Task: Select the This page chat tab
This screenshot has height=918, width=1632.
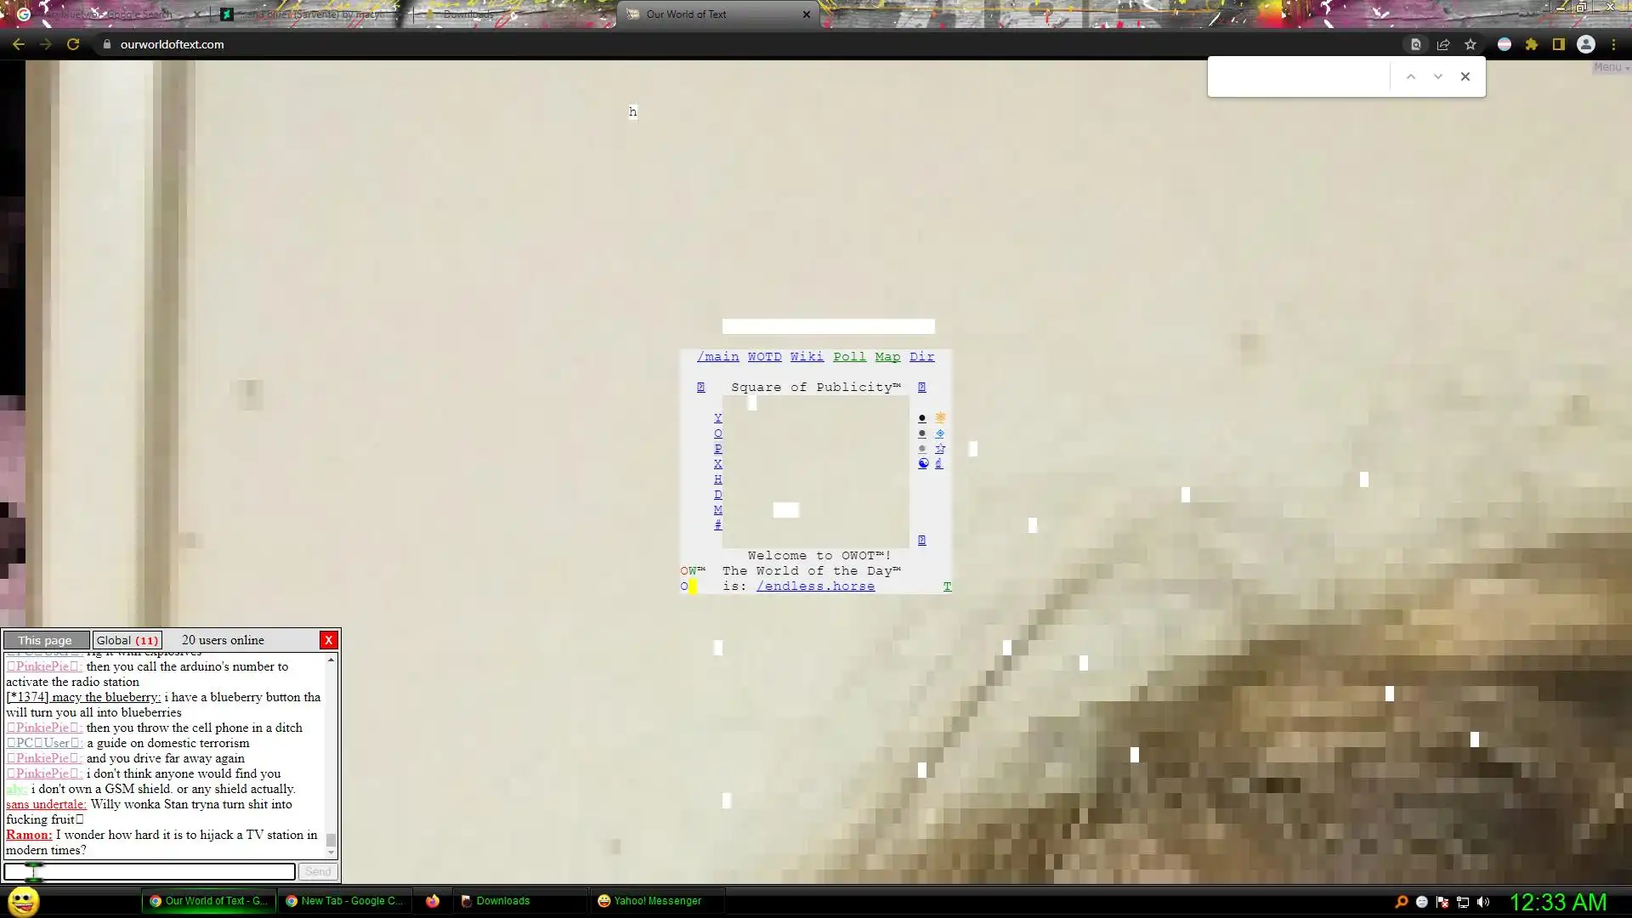Action: 45,640
